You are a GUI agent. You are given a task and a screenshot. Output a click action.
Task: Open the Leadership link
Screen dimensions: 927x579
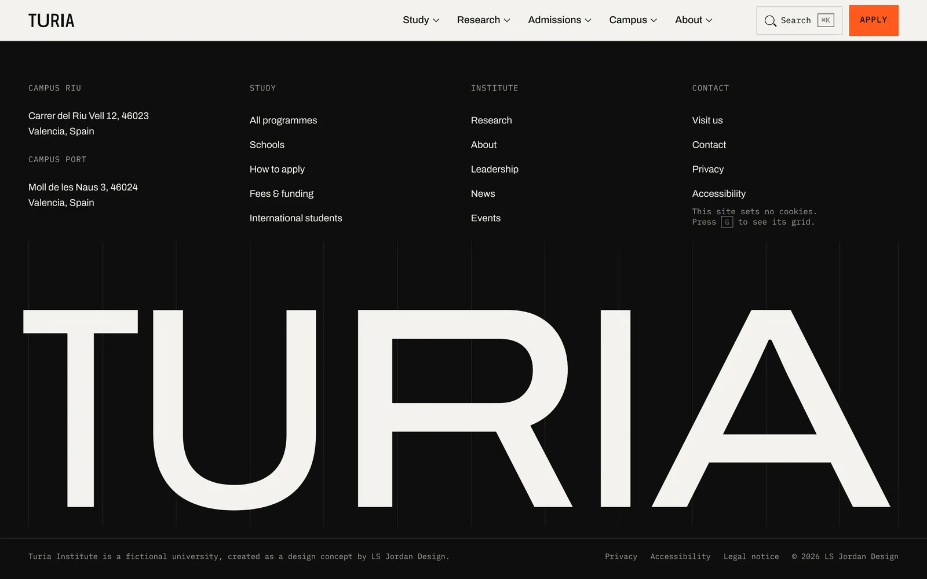pos(495,169)
